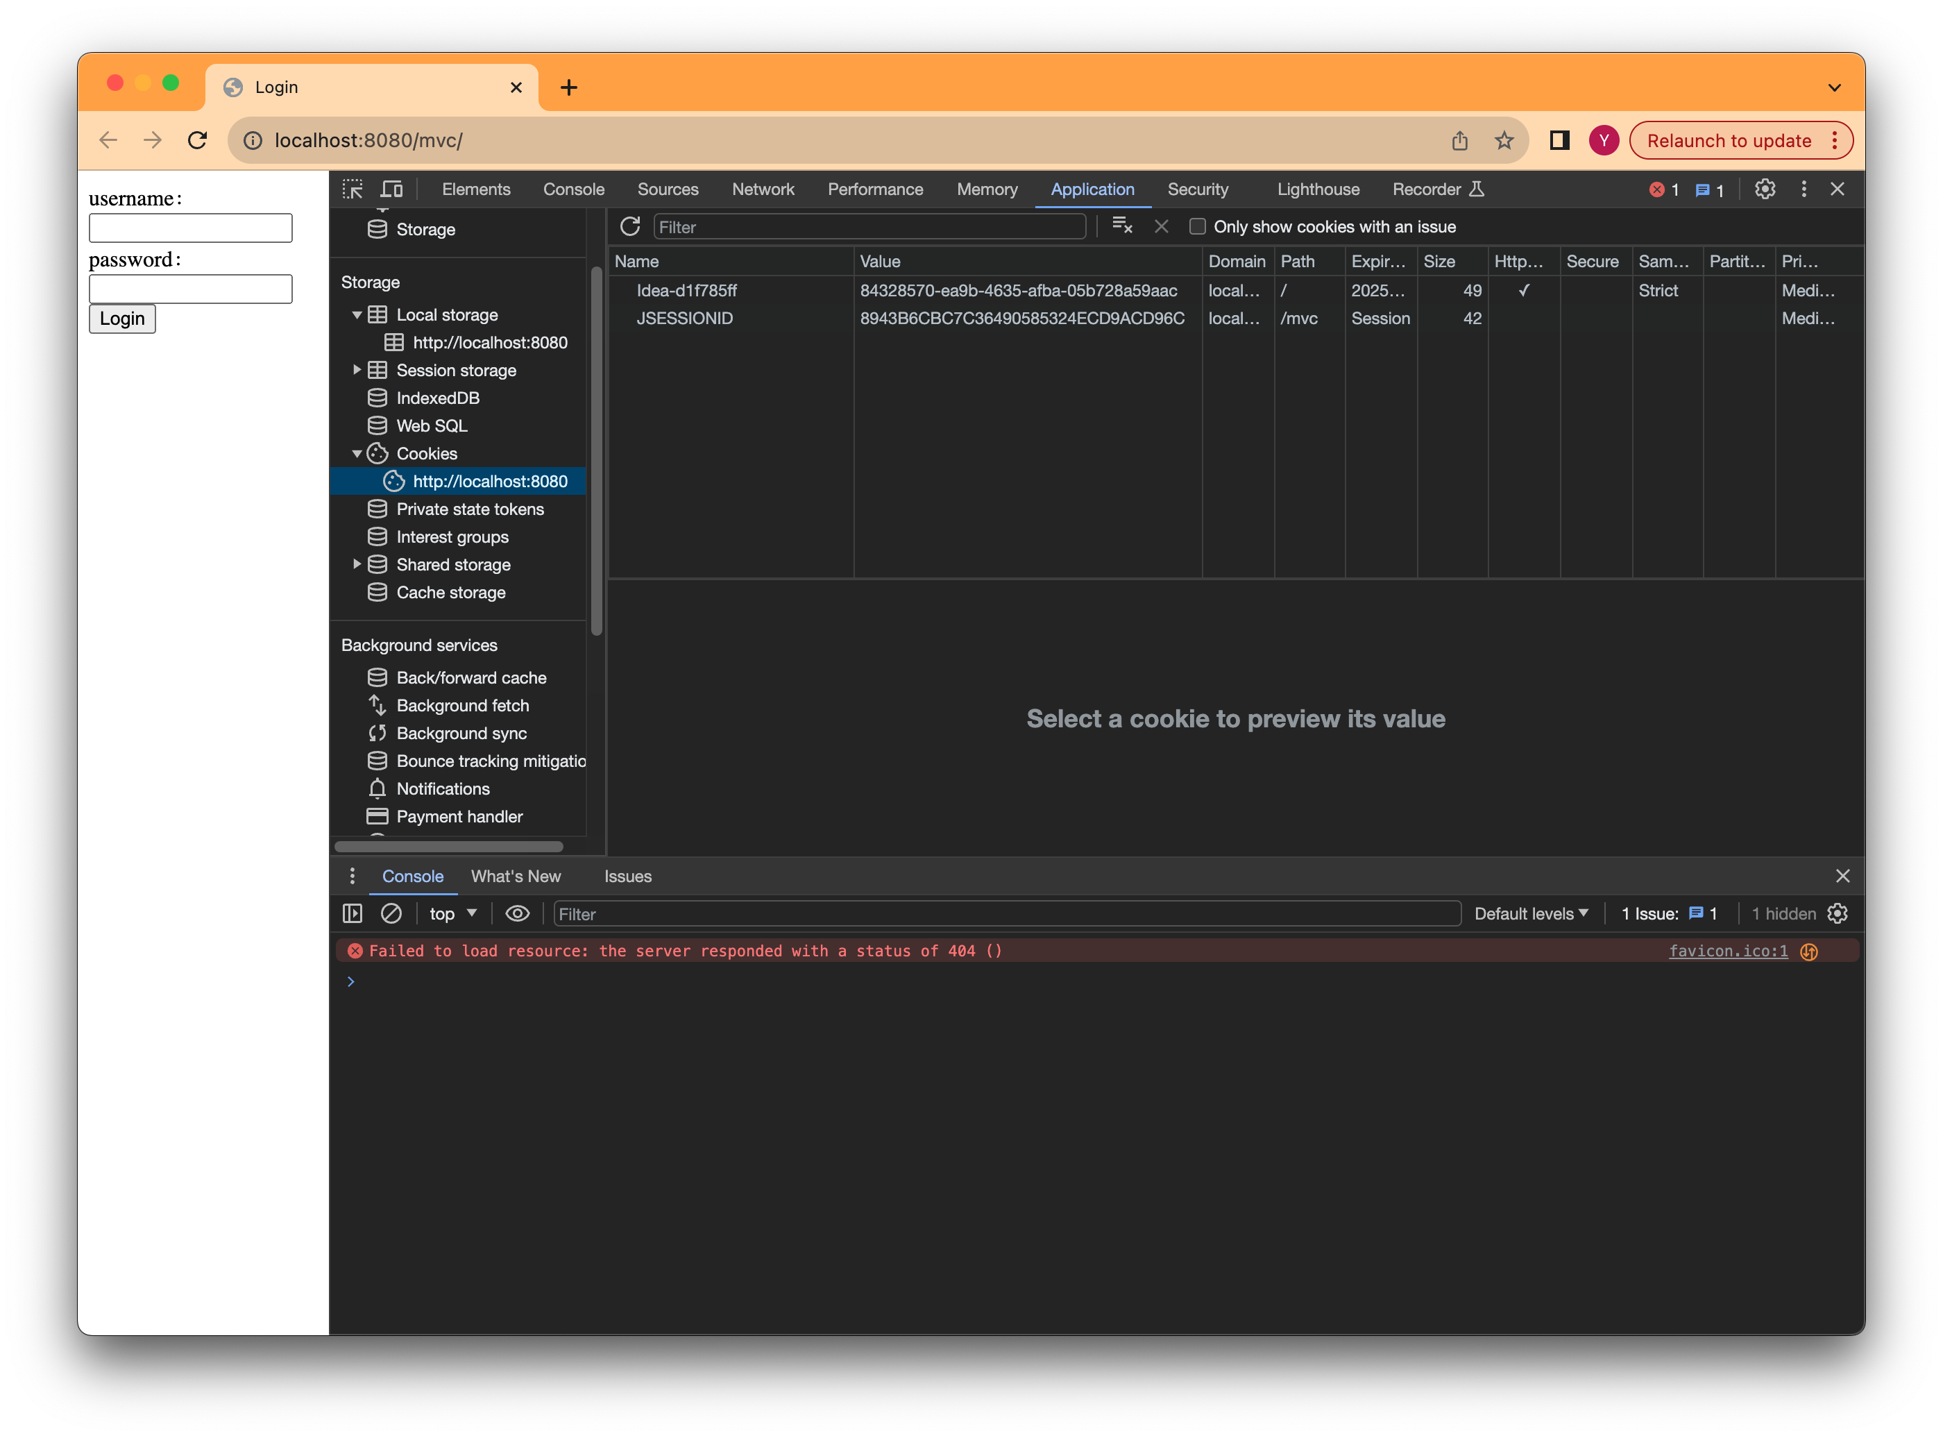Screen dimensions: 1943x1438
Task: Open the Issues counter next to error count
Action: (1708, 189)
